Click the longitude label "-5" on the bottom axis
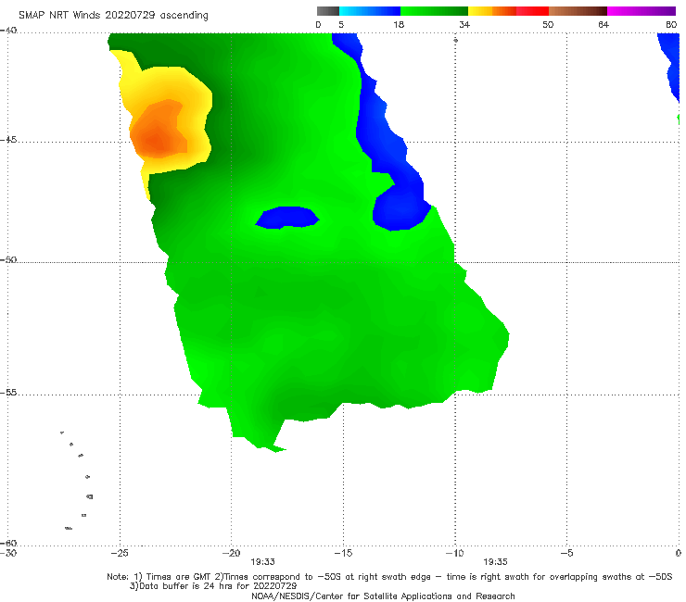Viewport: 686px width, 602px height. point(566,553)
